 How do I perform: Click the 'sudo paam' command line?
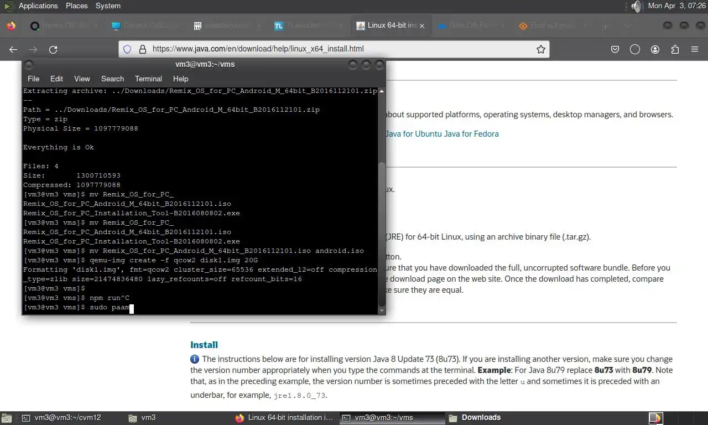pos(77,307)
